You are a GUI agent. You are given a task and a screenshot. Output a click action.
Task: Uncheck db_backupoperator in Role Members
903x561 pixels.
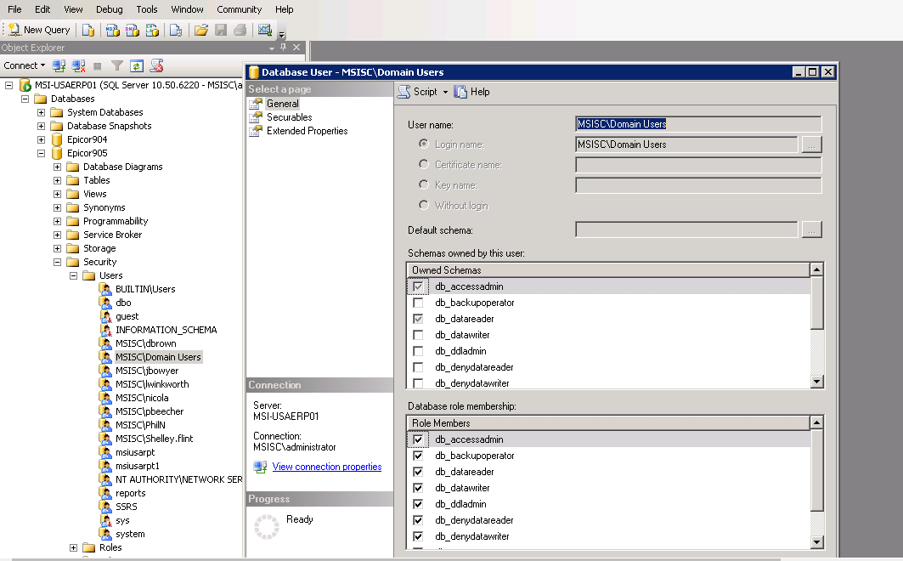[418, 456]
